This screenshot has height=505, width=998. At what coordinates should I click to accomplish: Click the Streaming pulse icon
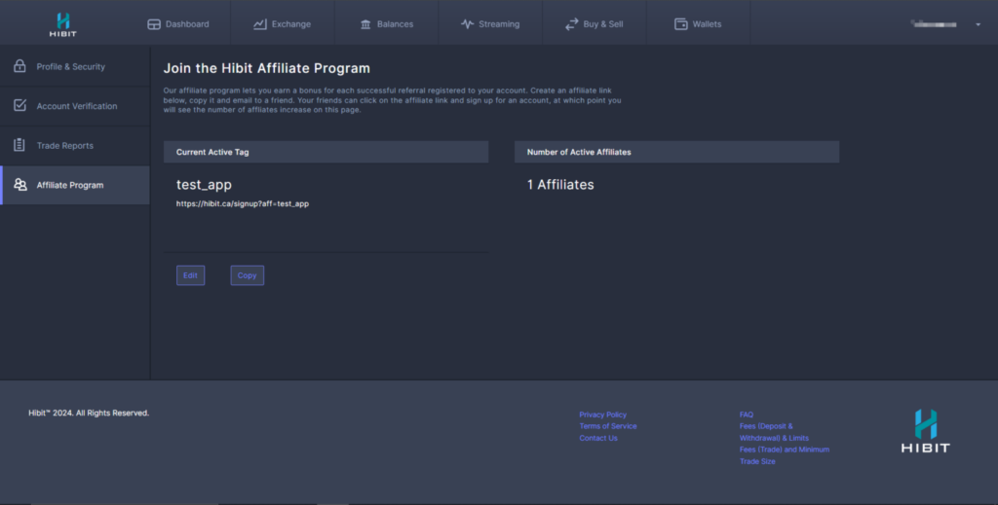coord(467,24)
